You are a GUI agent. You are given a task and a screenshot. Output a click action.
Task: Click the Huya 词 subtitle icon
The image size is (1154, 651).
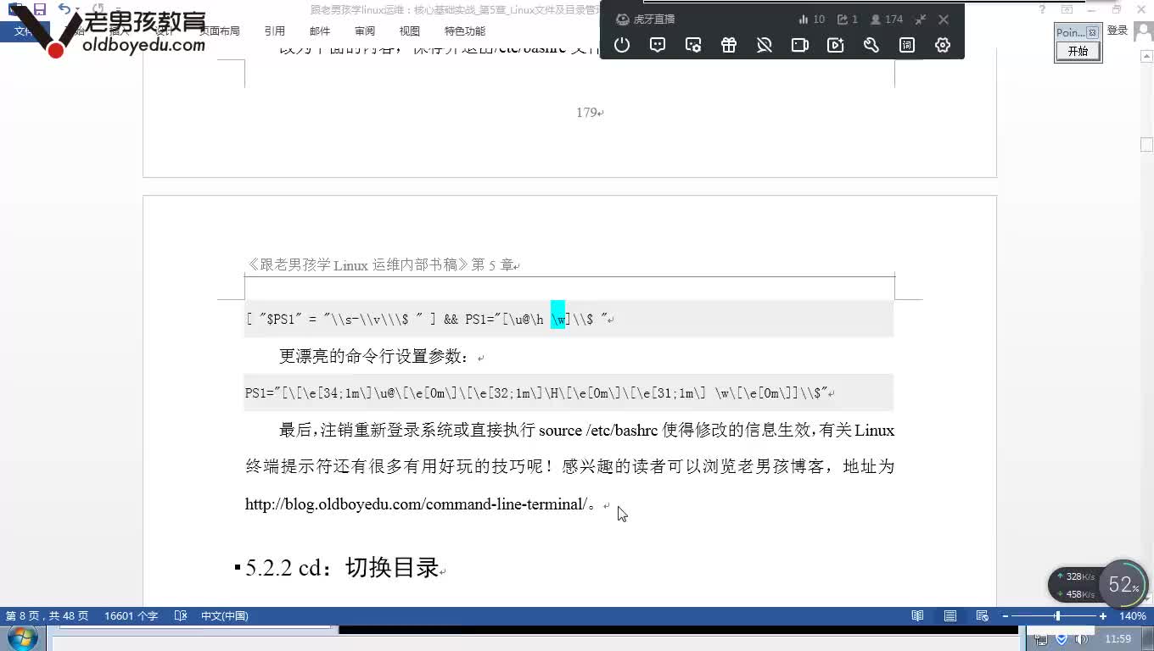(x=907, y=46)
